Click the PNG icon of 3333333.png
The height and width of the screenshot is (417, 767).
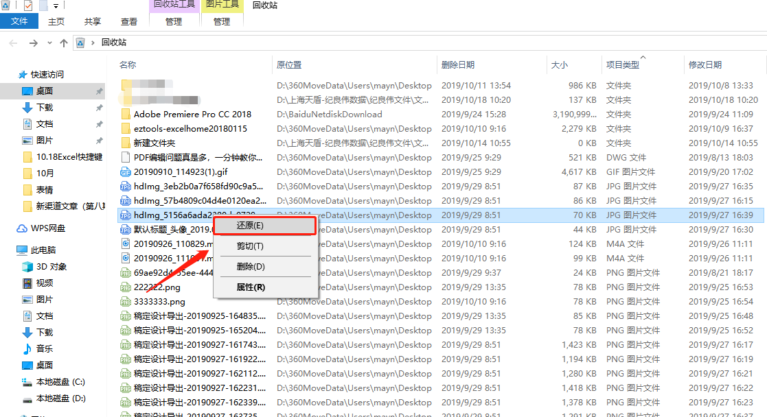(x=125, y=302)
